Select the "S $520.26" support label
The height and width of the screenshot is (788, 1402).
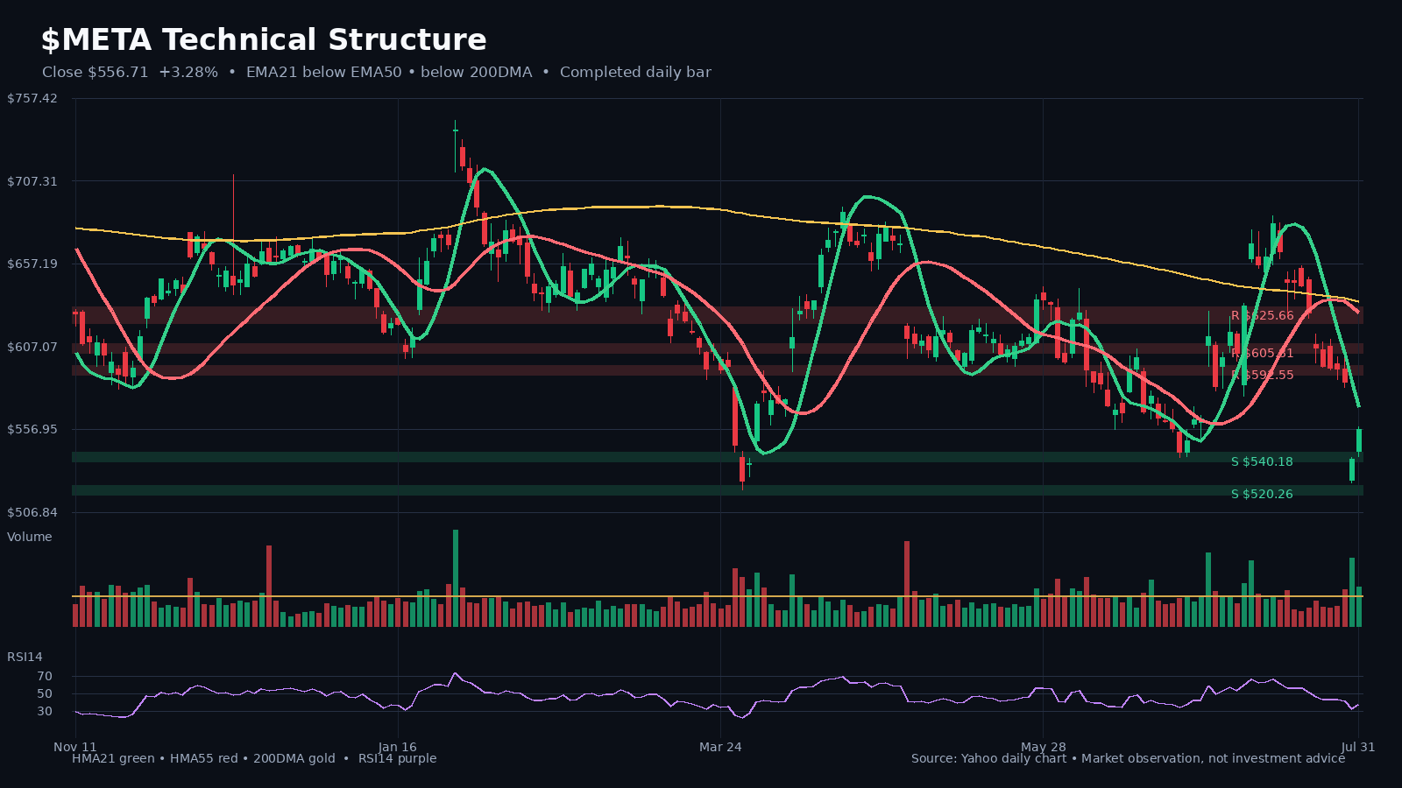[1262, 494]
